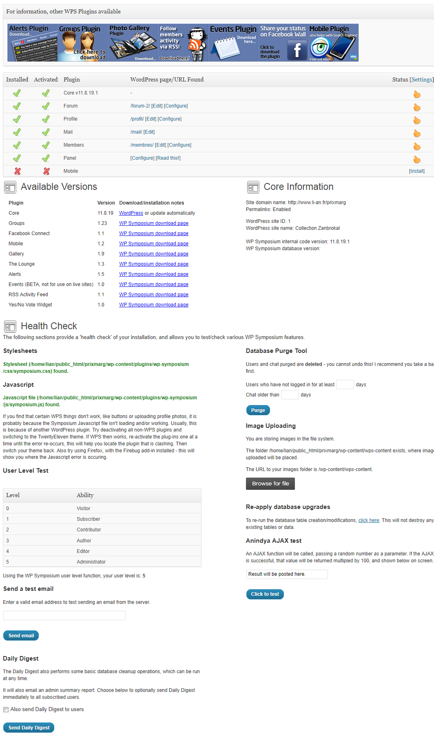Open download page link for Yes/No Vote Widget

[x=154, y=305]
